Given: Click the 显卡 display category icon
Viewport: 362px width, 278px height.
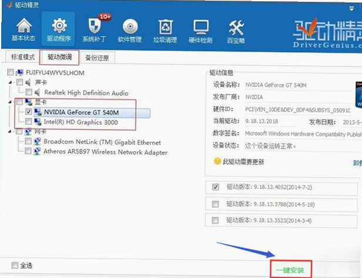Looking at the screenshot, I should click(x=29, y=102).
